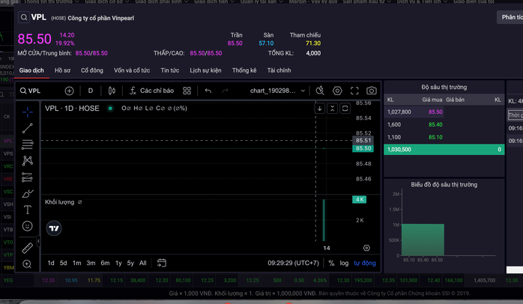The image size is (523, 304).
Task: Open the chart_190298 layout dropdown
Action: (x=280, y=91)
